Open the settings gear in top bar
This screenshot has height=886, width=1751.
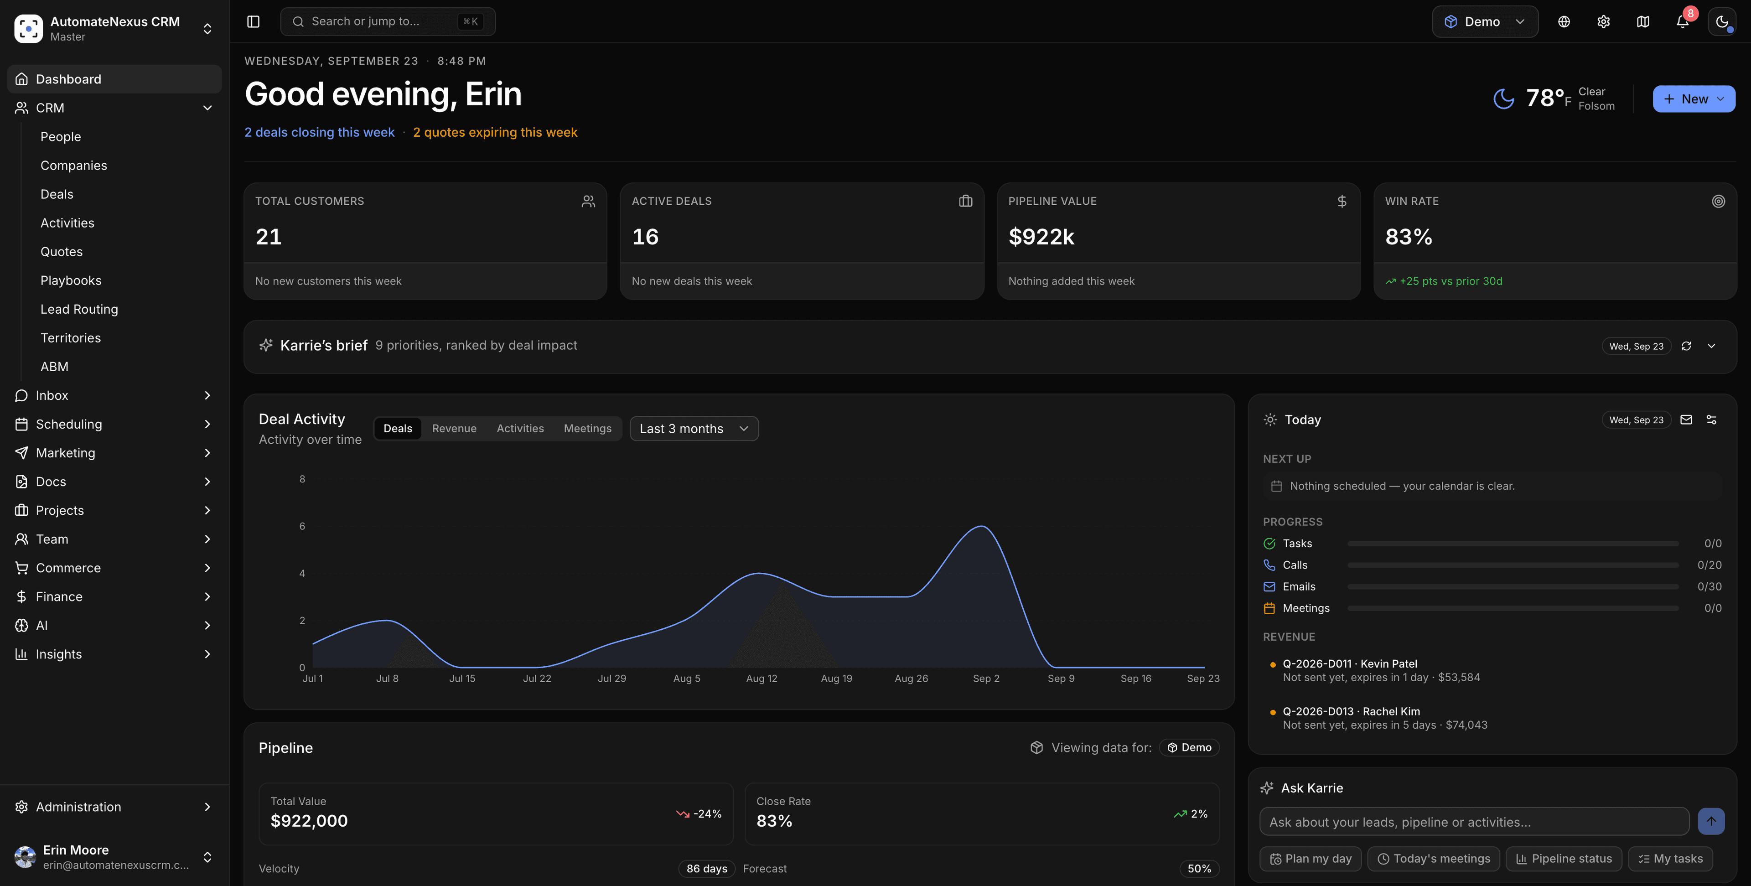pyautogui.click(x=1604, y=22)
